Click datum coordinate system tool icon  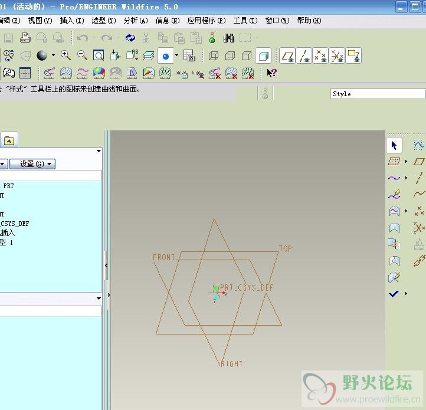[419, 228]
